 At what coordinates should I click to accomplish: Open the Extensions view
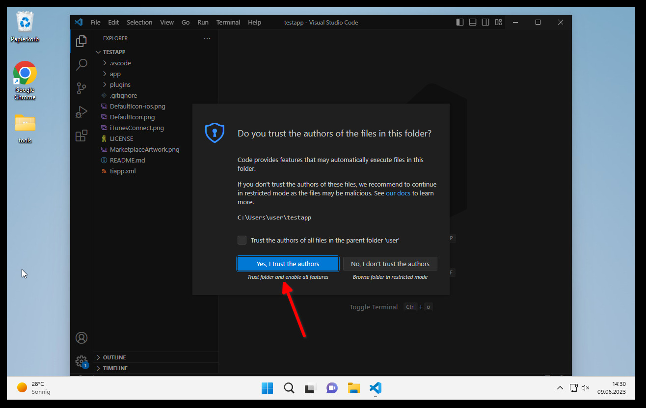tap(81, 136)
